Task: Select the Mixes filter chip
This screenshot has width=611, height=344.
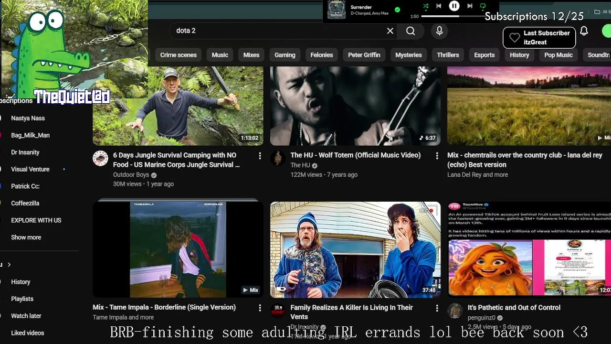Action: pyautogui.click(x=251, y=55)
